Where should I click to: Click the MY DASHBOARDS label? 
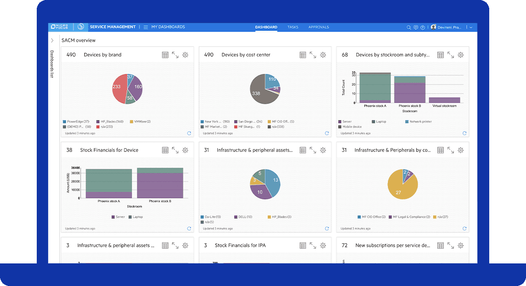[168, 27]
